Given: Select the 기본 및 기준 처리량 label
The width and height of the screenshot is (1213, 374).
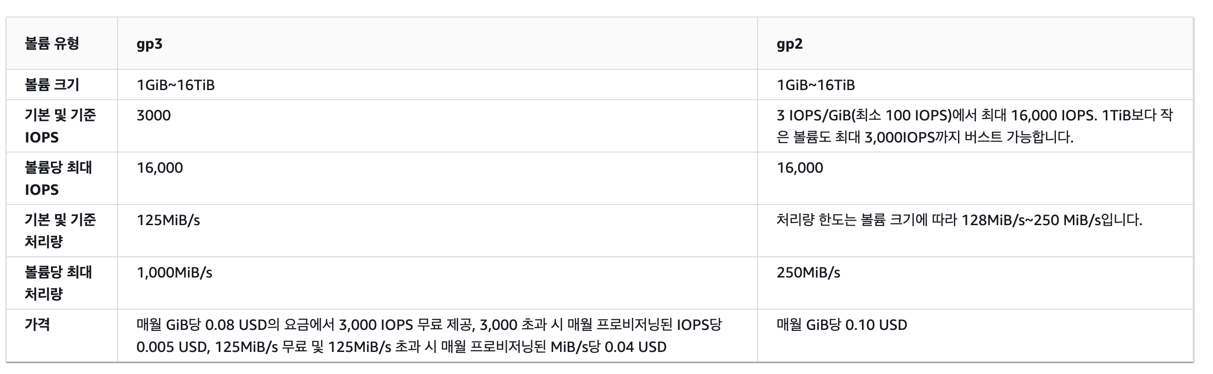Looking at the screenshot, I should click(60, 230).
